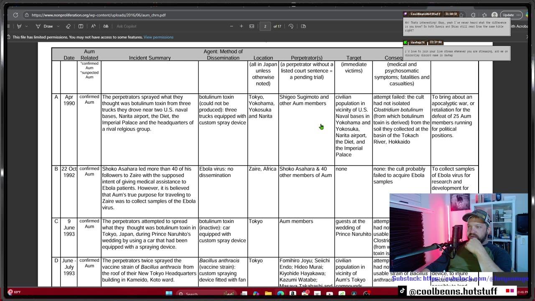Click the Page view icon
The height and width of the screenshot is (301, 535).
303,26
